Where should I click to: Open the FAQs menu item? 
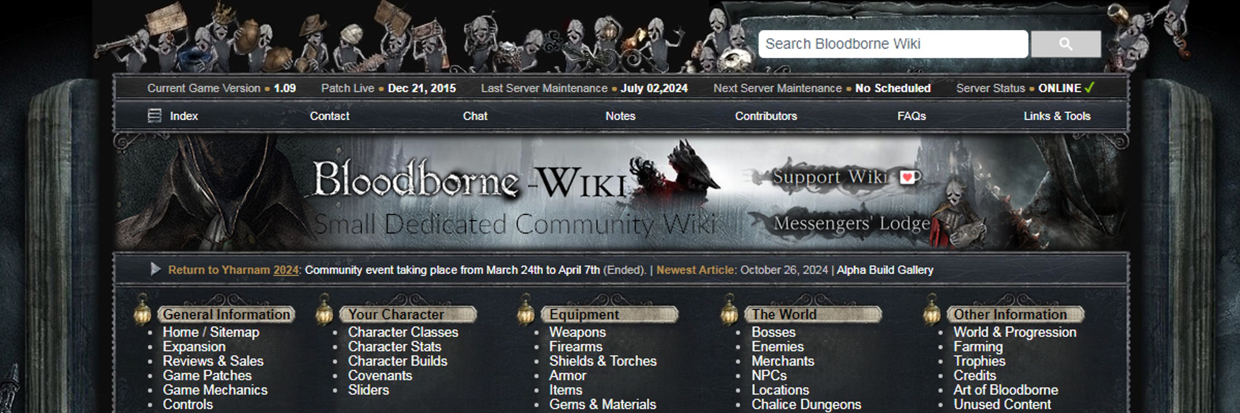tap(911, 116)
